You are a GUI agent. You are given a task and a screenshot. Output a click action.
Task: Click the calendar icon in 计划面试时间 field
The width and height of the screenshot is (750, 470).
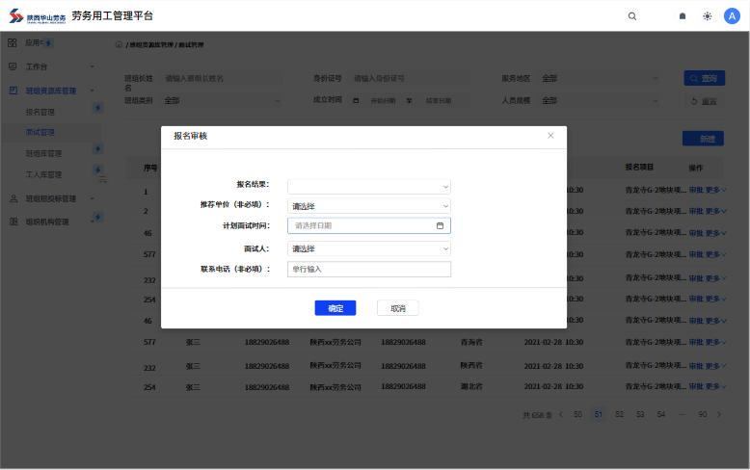point(441,225)
